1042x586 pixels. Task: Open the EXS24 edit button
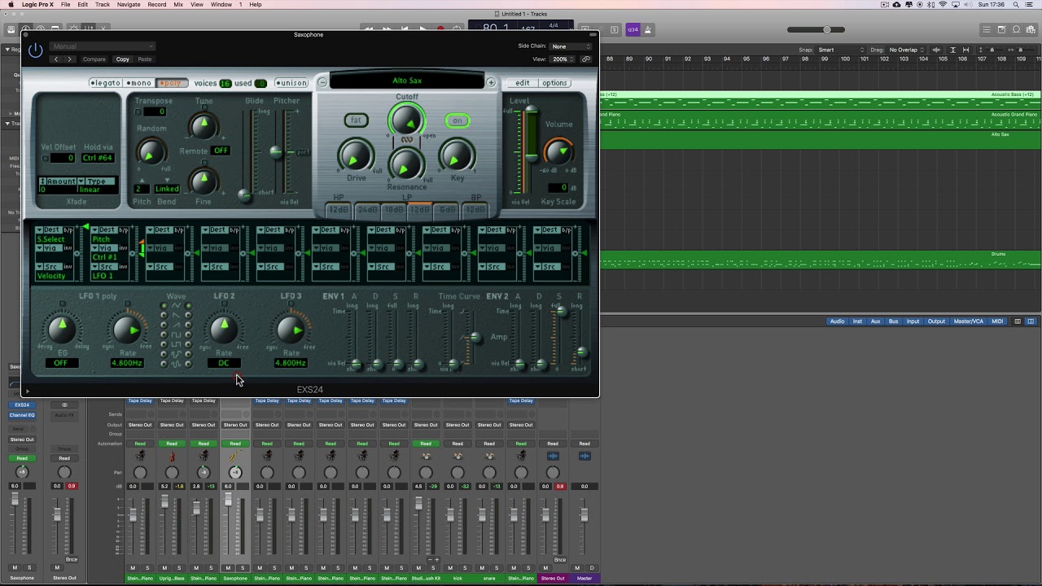522,83
